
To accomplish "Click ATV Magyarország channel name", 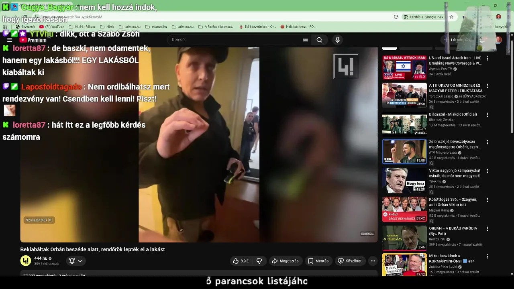I will 443,153.
